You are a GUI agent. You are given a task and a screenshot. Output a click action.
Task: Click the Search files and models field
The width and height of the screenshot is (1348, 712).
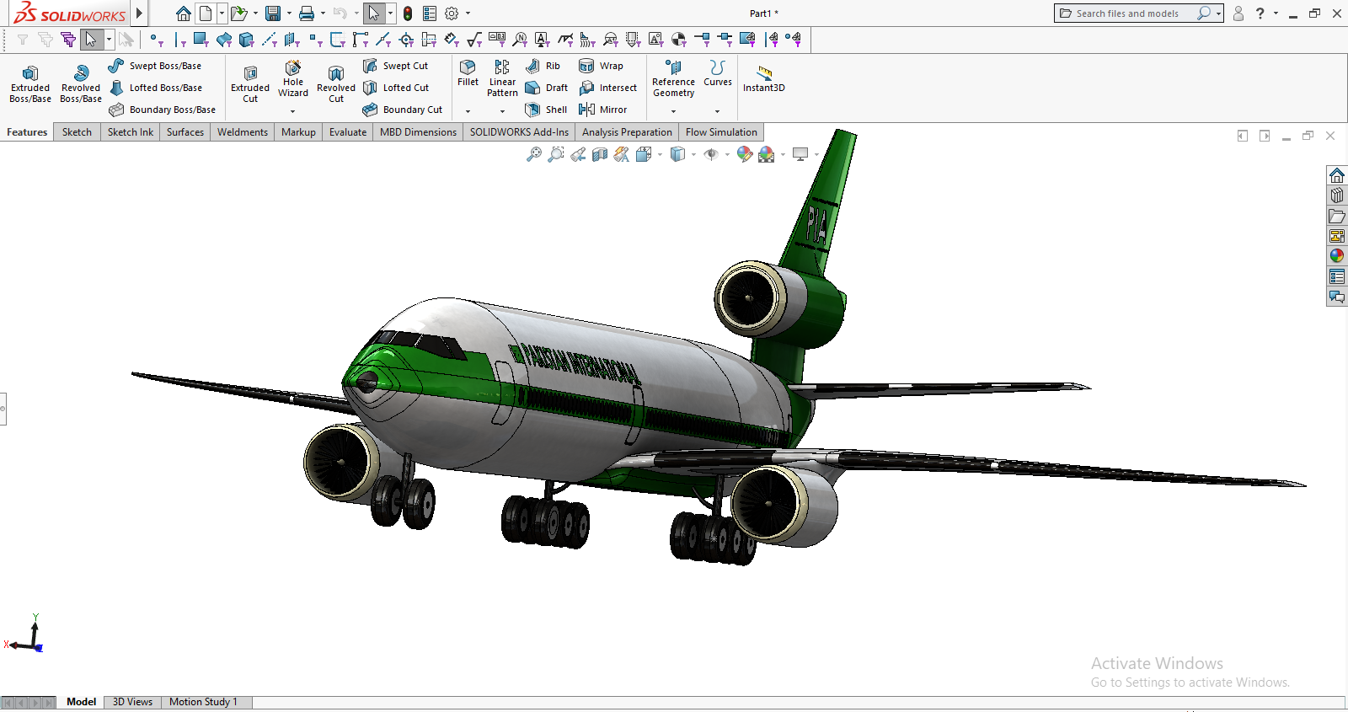1137,13
